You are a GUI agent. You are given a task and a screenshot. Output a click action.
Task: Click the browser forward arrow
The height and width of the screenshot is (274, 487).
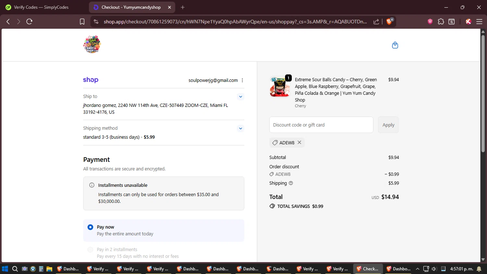click(19, 21)
